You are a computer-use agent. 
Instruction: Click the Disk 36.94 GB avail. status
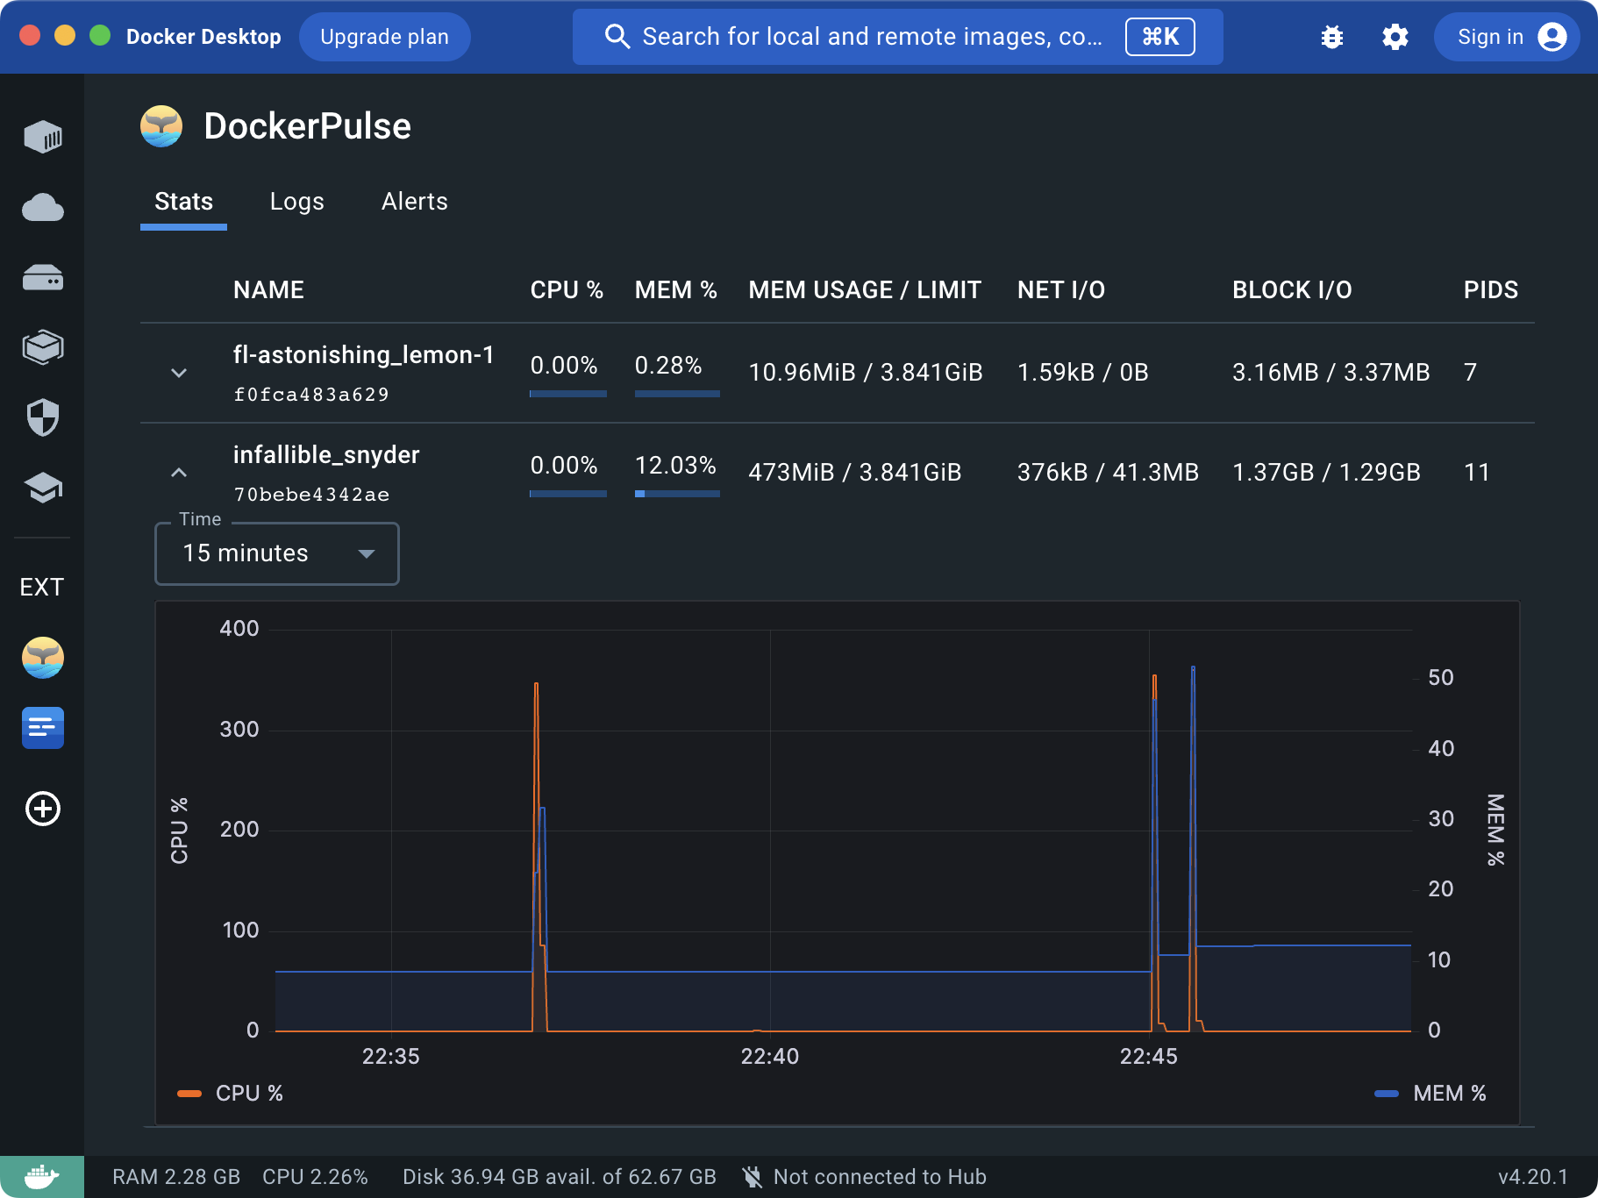tap(560, 1177)
